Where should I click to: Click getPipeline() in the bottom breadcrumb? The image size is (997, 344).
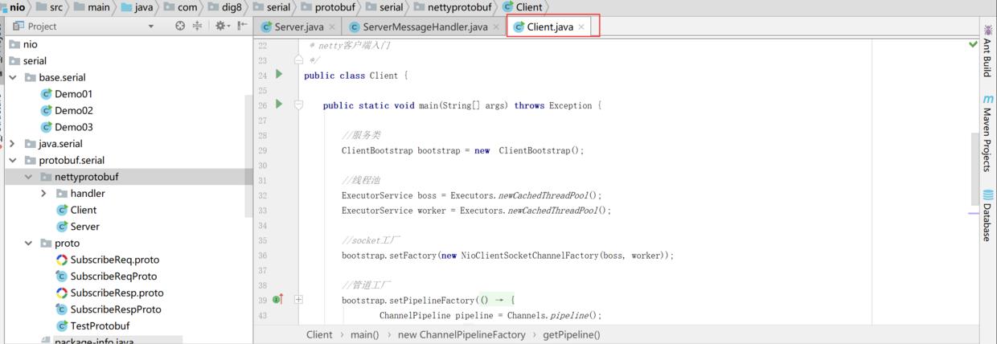coord(572,334)
